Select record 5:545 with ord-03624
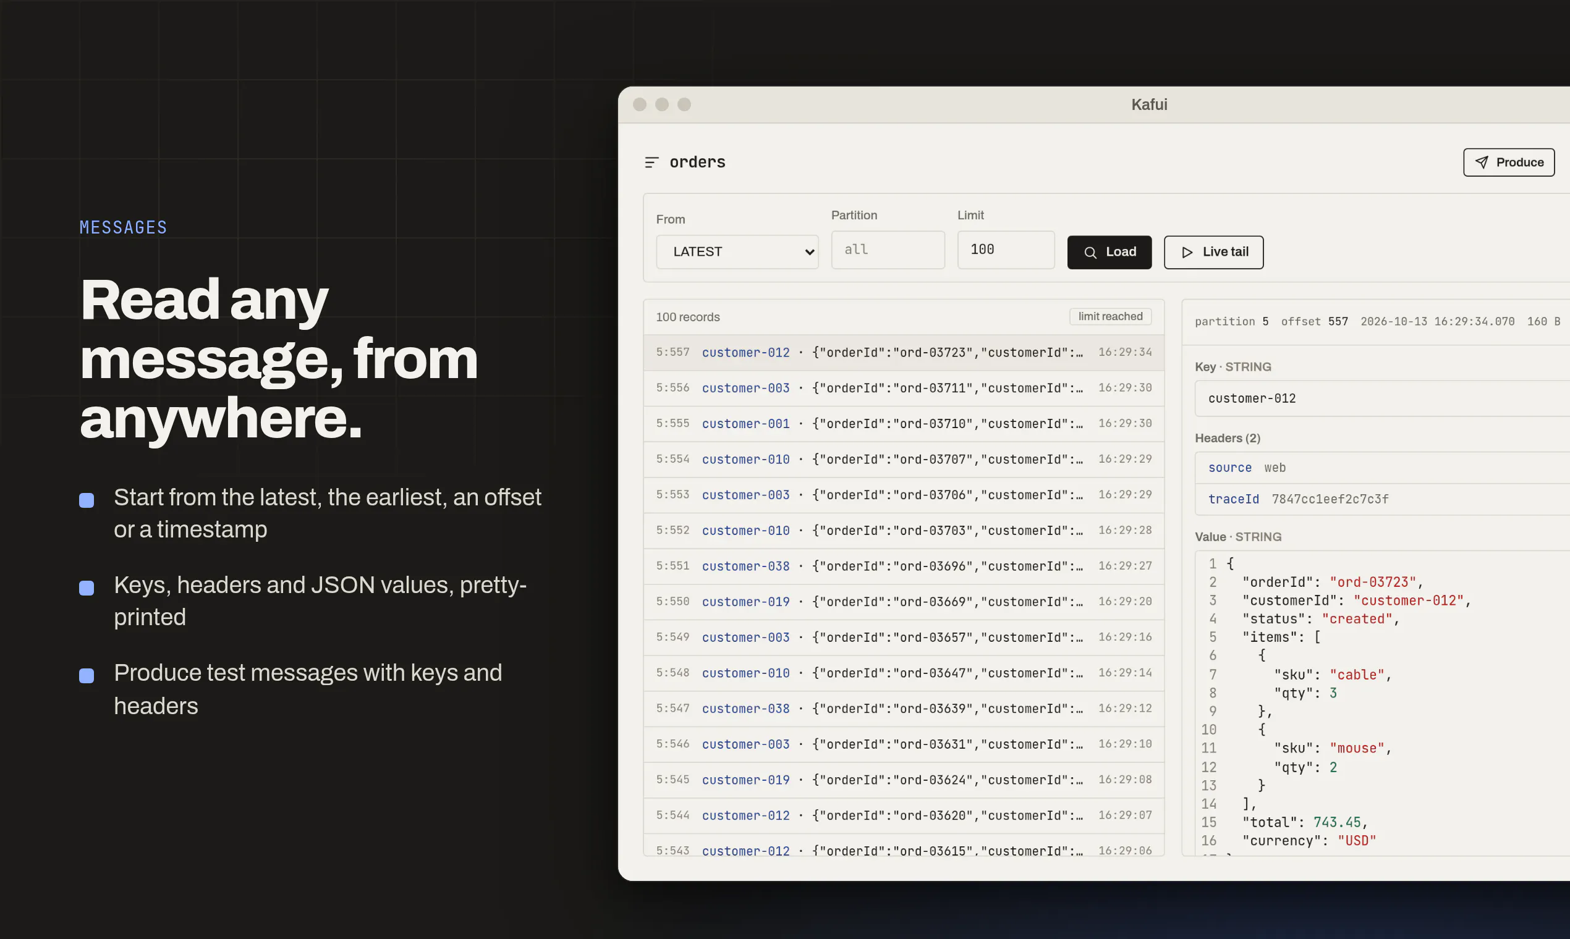Image resolution: width=1570 pixels, height=939 pixels. pos(904,780)
